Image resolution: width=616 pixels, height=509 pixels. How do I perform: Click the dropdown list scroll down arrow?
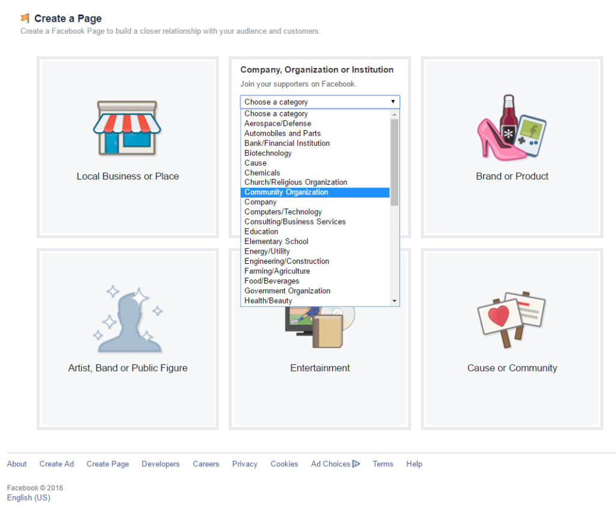click(395, 301)
